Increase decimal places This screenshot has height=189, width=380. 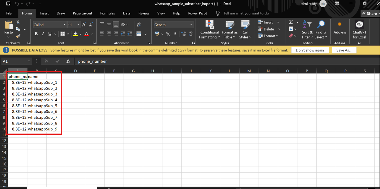(184, 34)
